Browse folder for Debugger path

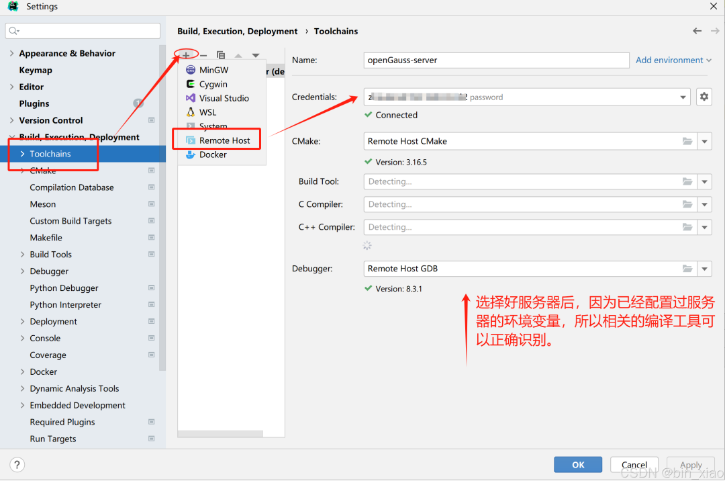click(687, 269)
